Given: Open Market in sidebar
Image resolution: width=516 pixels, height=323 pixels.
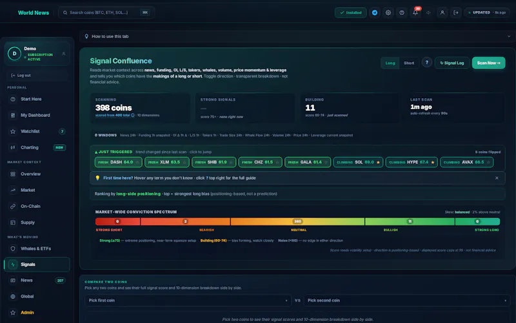Looking at the screenshot, I should coord(37,190).
